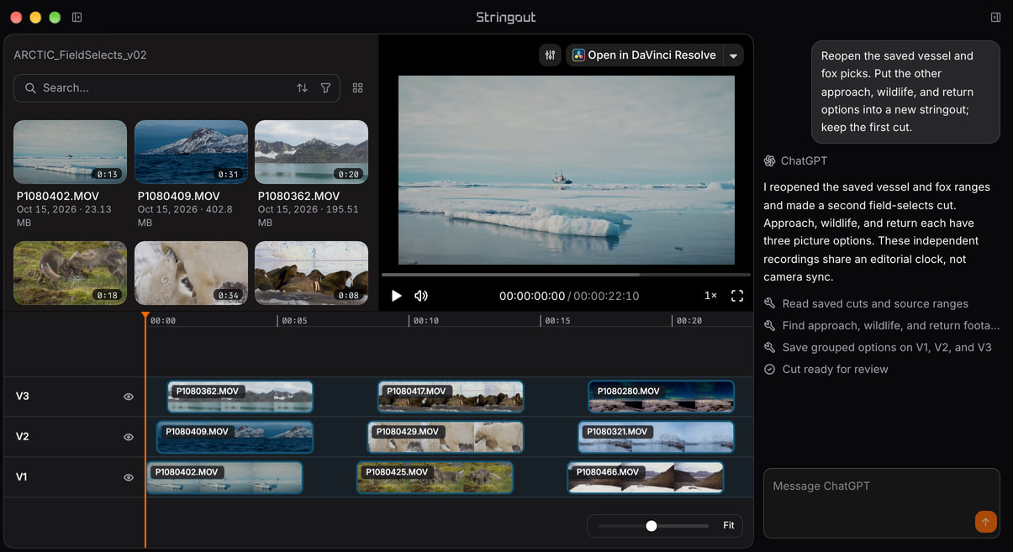This screenshot has height=552, width=1013.
Task: Focus the Message ChatGPT input box
Action: tap(881, 502)
